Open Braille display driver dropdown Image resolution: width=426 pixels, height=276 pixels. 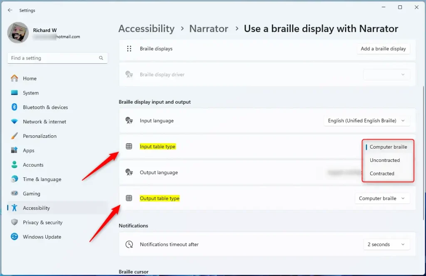click(x=386, y=75)
